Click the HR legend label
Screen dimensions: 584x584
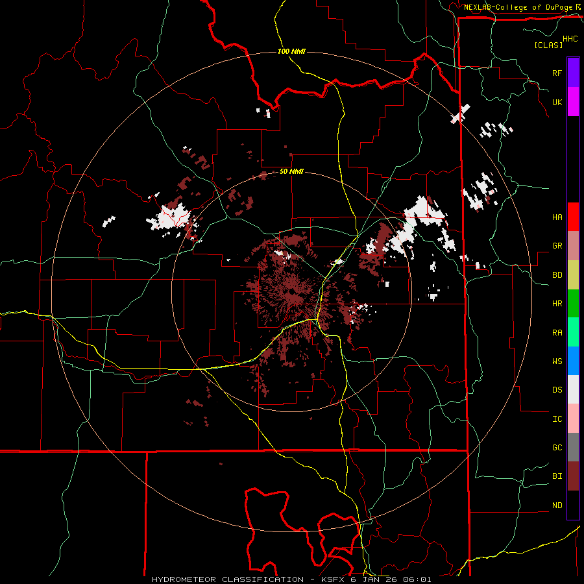click(x=557, y=304)
